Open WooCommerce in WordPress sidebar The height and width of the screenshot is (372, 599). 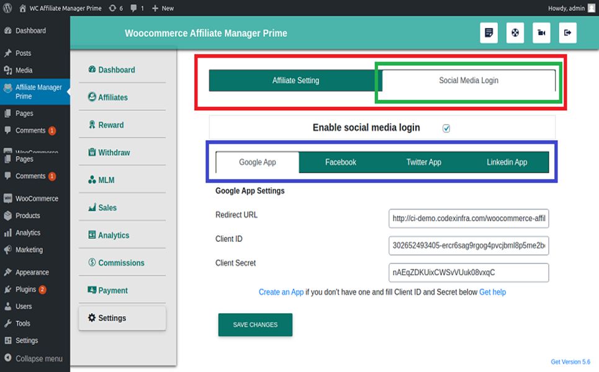click(x=31, y=198)
